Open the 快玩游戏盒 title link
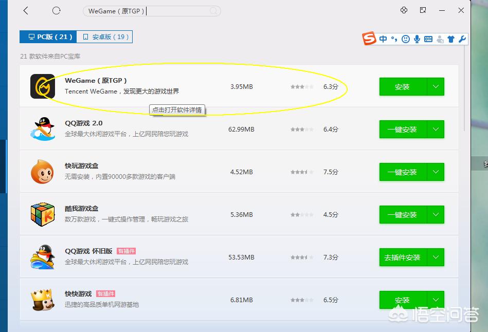Image resolution: width=488 pixels, height=332 pixels. (82, 165)
